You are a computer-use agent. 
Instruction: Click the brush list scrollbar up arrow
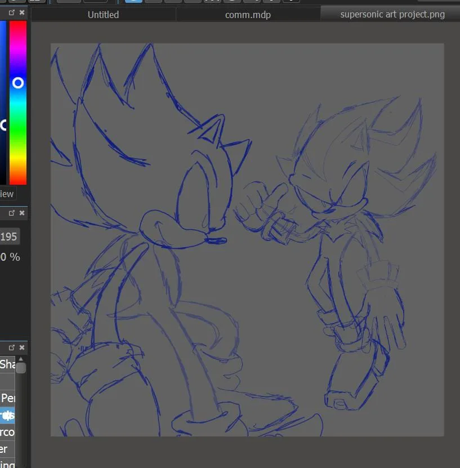pos(21,359)
